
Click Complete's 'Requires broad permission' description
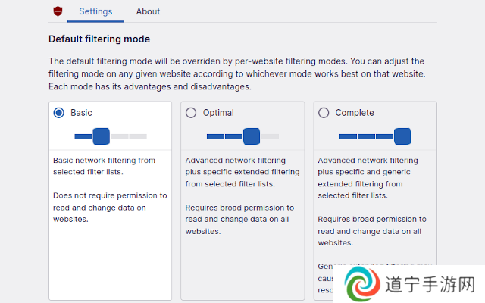click(372, 231)
